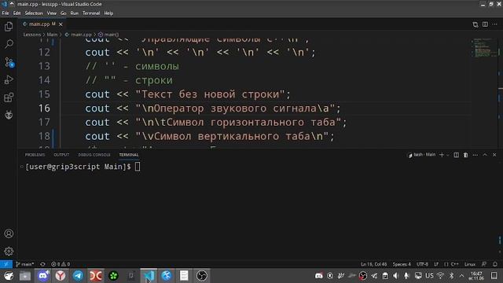Open Discord from the taskbar
The width and height of the screenshot is (503, 283).
pyautogui.click(x=43, y=276)
